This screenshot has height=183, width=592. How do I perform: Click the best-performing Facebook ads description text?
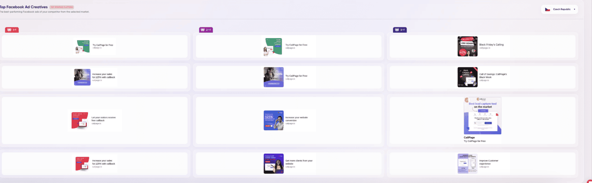45,12
